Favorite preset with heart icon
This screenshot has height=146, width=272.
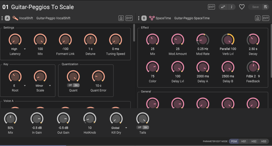click(242, 7)
